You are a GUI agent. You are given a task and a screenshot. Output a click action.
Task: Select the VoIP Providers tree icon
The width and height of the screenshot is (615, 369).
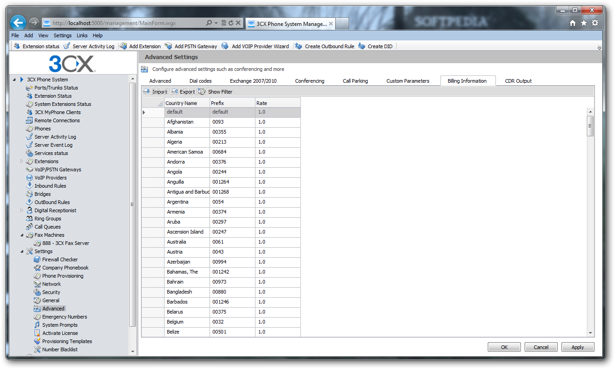(x=30, y=178)
